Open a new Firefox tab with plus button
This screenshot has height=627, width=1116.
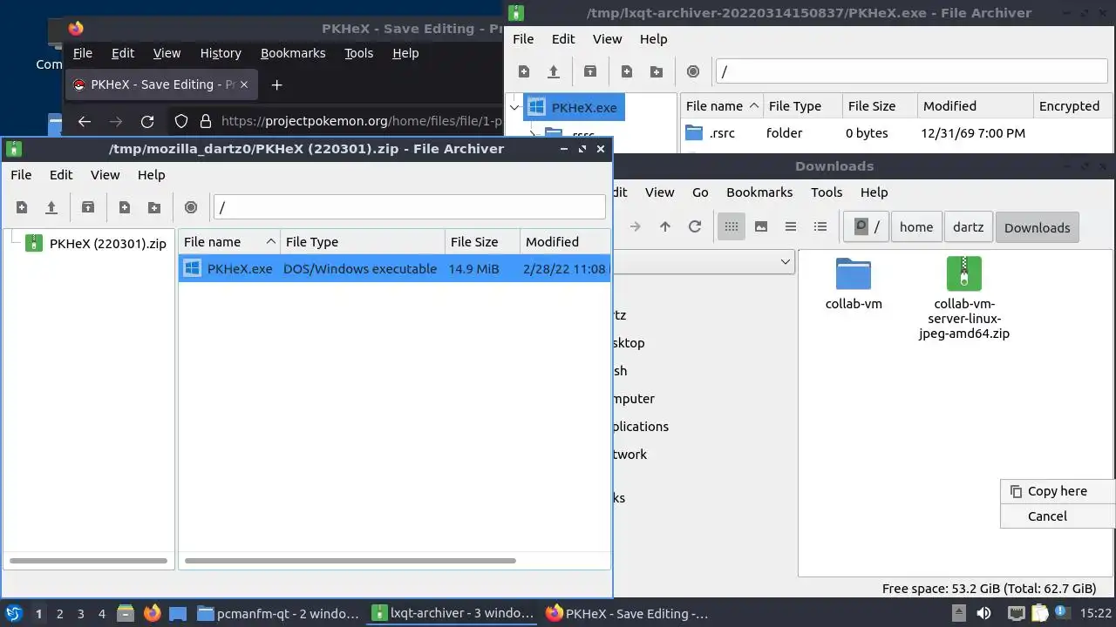point(276,84)
